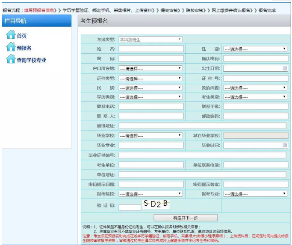Click the SD2B captcha image to refresh
The width and height of the screenshot is (292, 245).
pyautogui.click(x=156, y=204)
